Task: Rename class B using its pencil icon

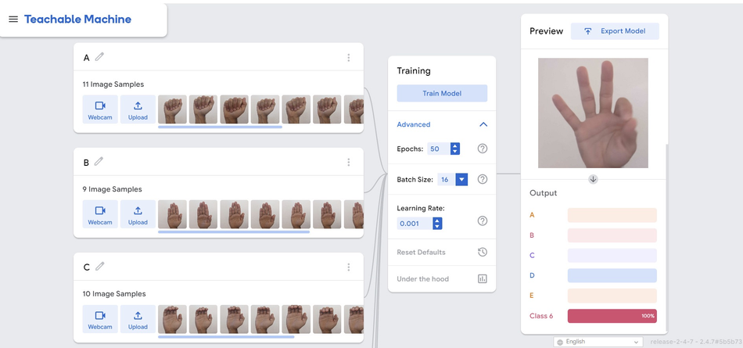Action: point(99,162)
